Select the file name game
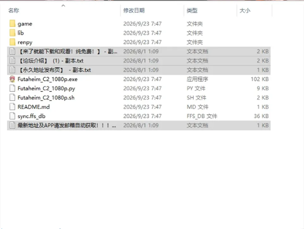The image size is (304, 229). pos(25,24)
